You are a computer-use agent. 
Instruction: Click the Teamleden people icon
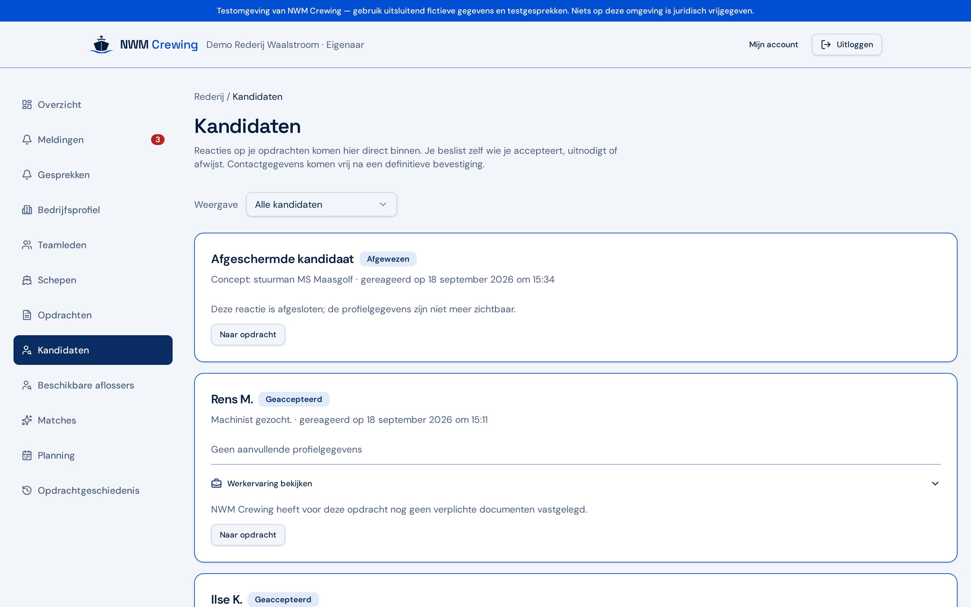(x=27, y=245)
